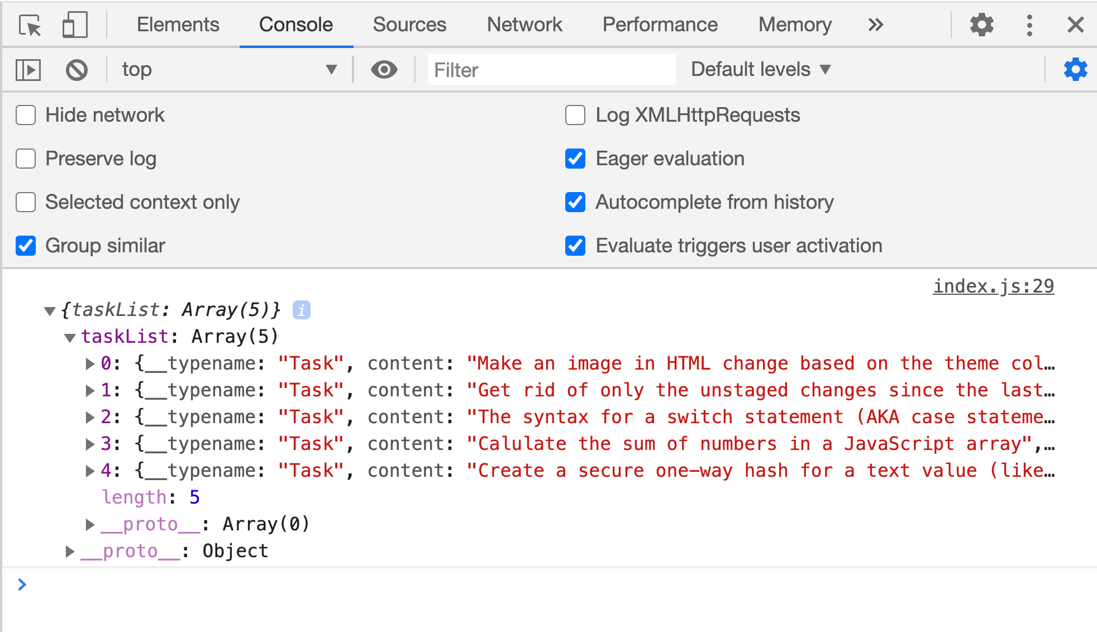Close the DevTools panel
This screenshot has width=1097, height=632.
pyautogui.click(x=1075, y=25)
